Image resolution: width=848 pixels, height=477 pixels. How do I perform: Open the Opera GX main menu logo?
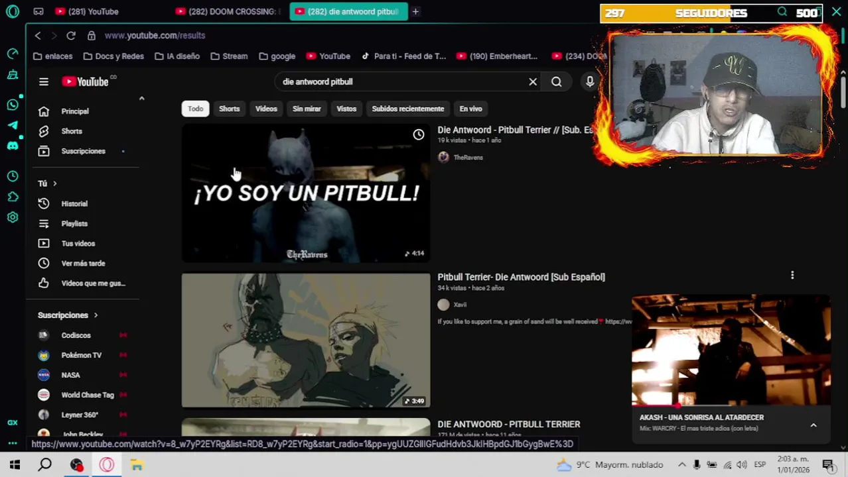pyautogui.click(x=13, y=11)
